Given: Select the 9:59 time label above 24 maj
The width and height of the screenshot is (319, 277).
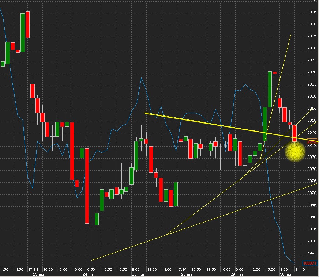Looking at the screenshot, I should pos(91,269).
